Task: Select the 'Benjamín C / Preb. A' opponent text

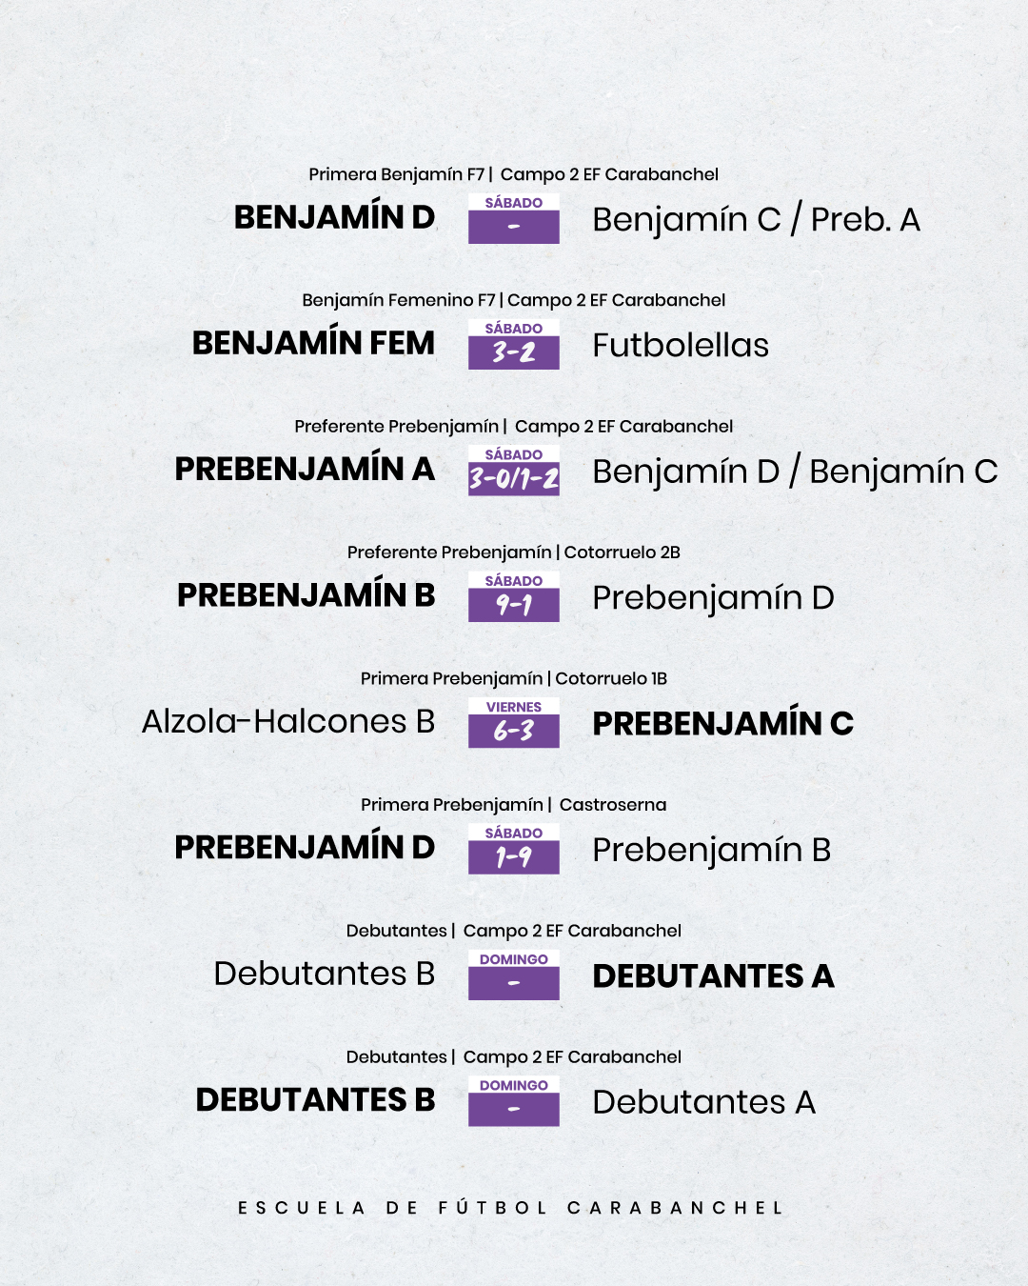Action: click(x=756, y=220)
